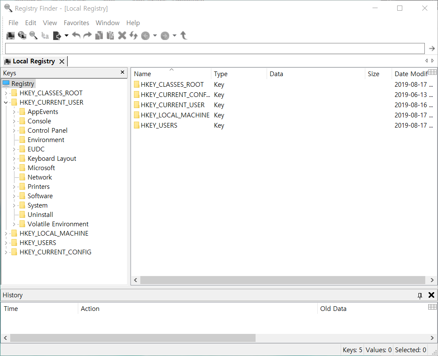Select HKEY_LOCAL_MACHINE in the results list

176,115
